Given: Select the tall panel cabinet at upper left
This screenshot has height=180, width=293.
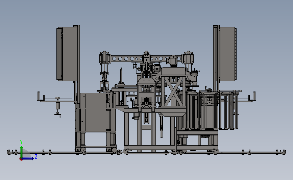Looking at the screenshot, I should click(67, 54).
